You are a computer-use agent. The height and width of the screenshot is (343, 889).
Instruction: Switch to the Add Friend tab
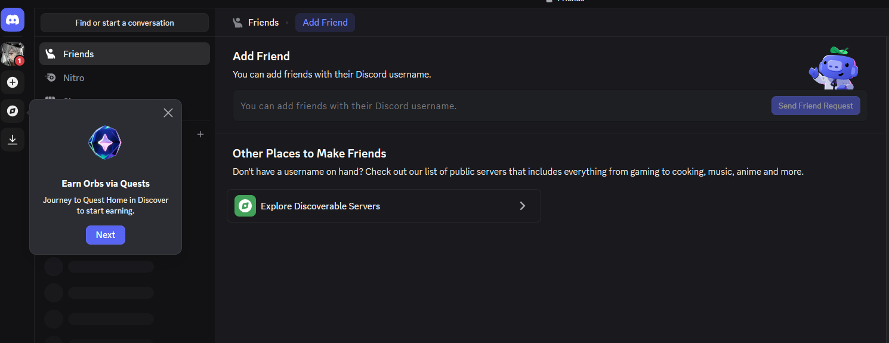point(325,23)
